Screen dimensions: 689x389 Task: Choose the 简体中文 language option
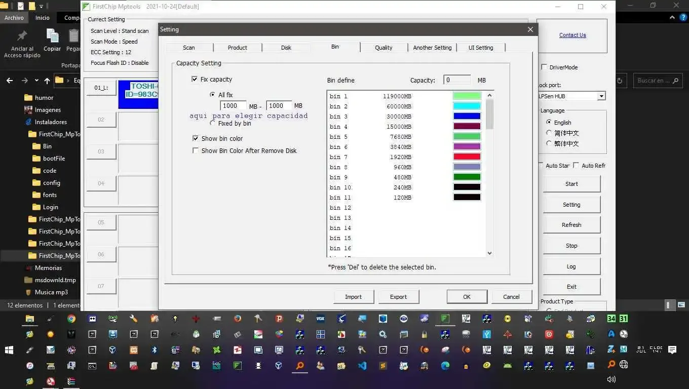tap(549, 133)
